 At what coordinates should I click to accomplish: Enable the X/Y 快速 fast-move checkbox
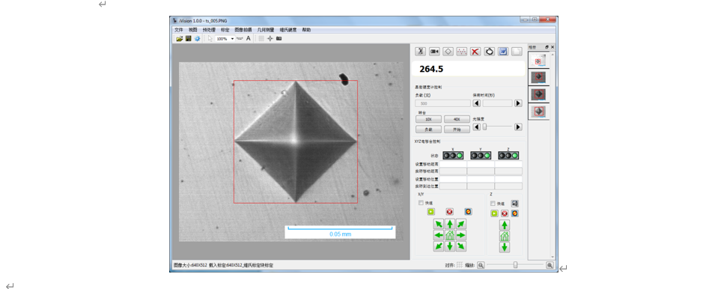coord(422,203)
